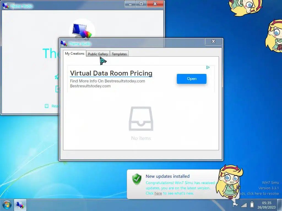
Task: Click the Bestresultstoday.com ad URL text
Action: coord(90,86)
